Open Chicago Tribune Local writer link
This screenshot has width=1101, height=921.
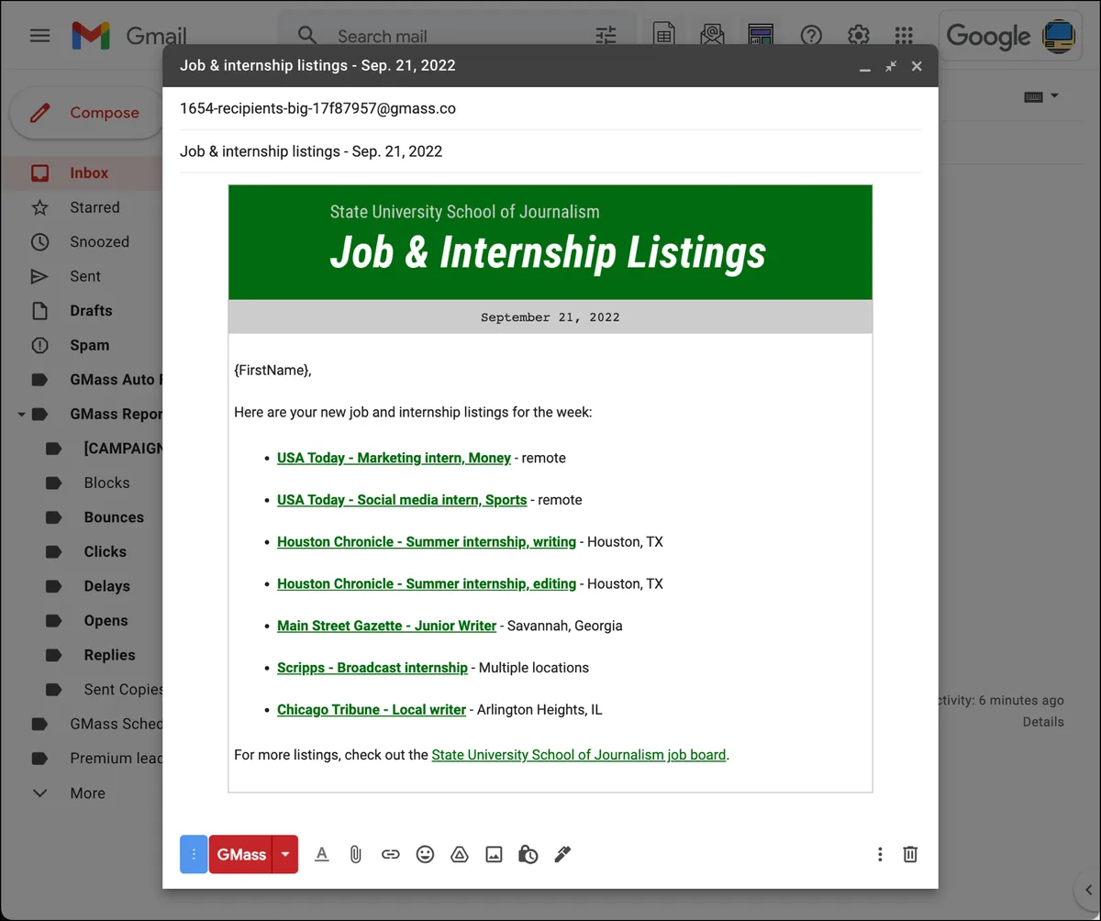coord(372,710)
